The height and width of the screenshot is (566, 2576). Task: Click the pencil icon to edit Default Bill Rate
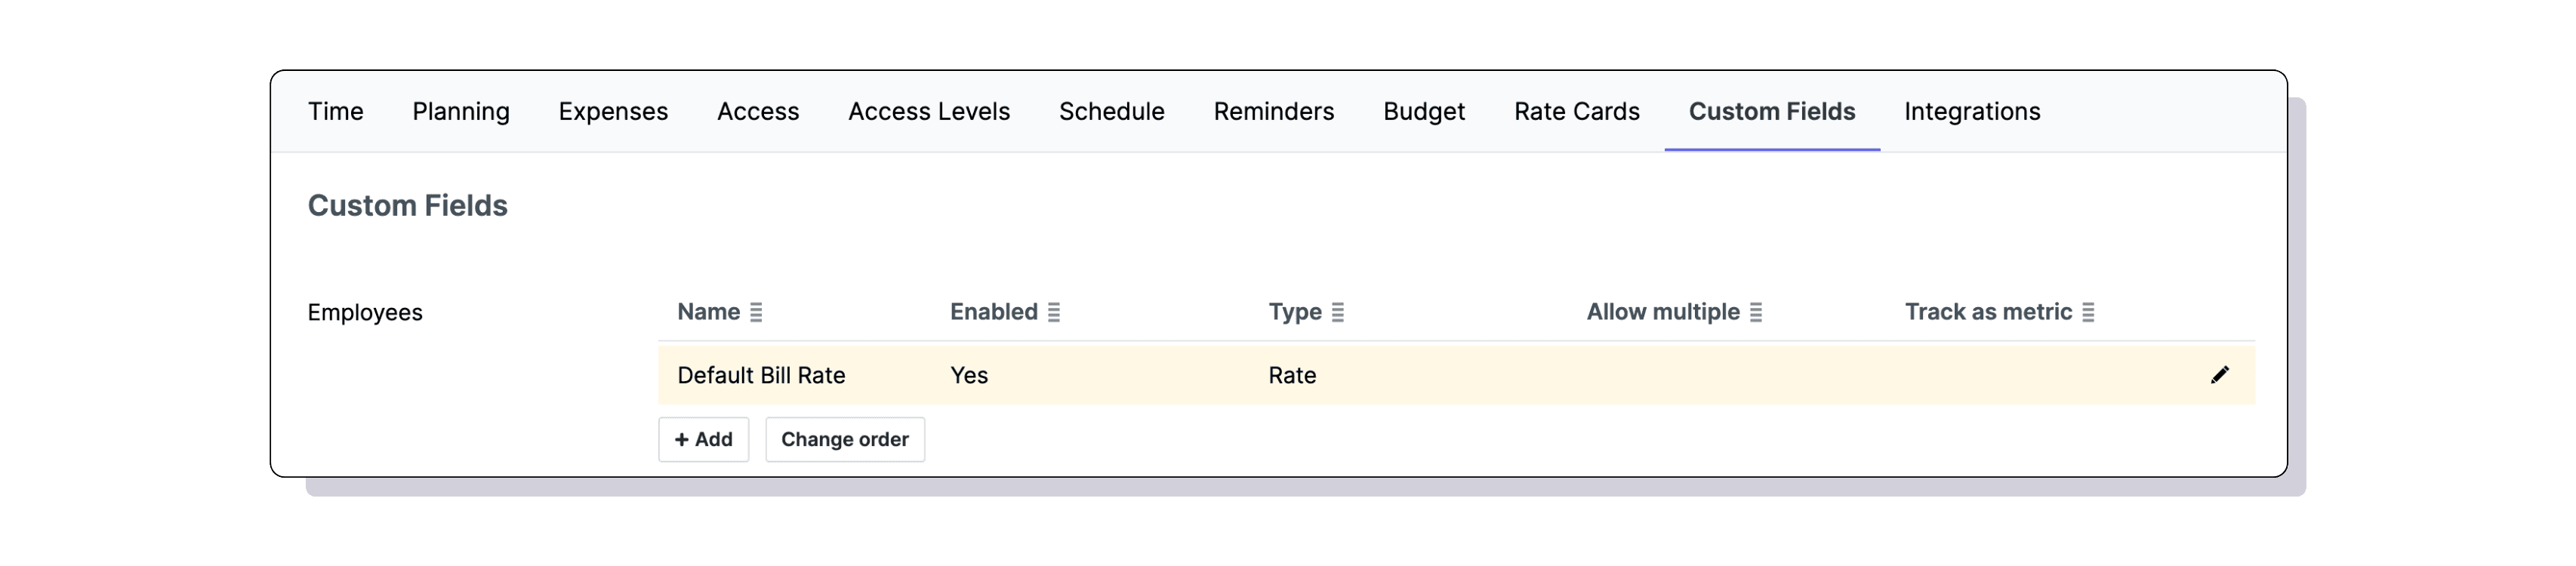(x=2220, y=375)
